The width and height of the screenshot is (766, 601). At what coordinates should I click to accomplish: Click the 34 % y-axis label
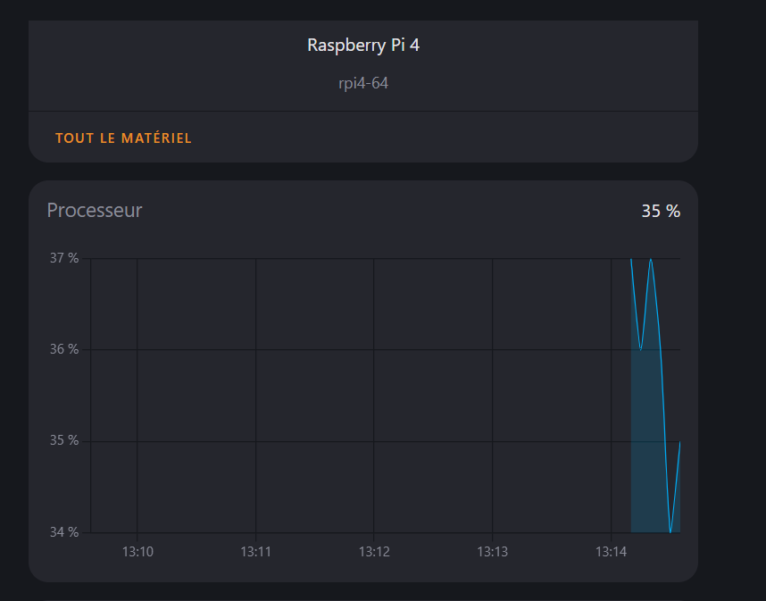click(64, 532)
